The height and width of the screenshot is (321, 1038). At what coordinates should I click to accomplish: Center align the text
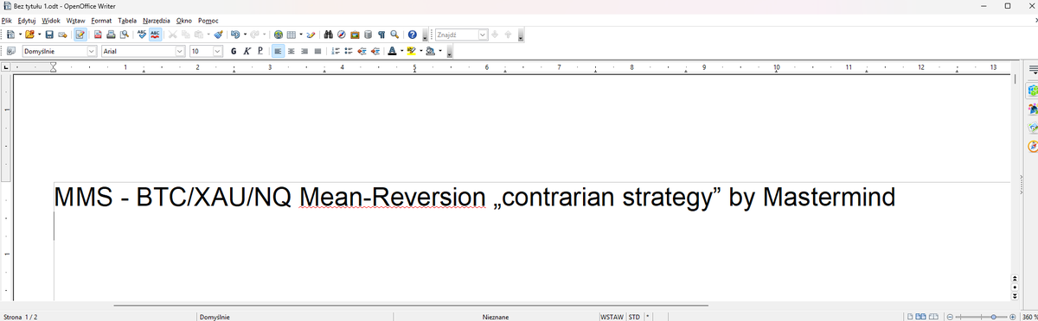click(x=291, y=51)
